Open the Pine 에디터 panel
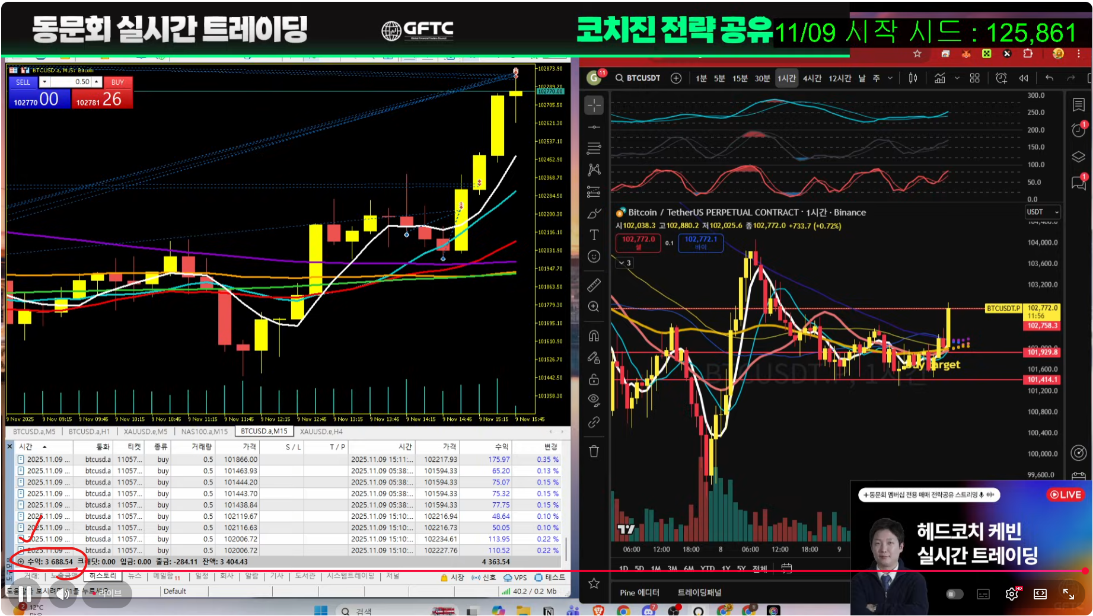 pyautogui.click(x=639, y=592)
